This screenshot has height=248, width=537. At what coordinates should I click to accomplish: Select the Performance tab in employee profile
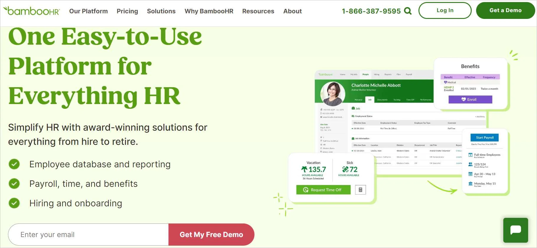click(426, 100)
